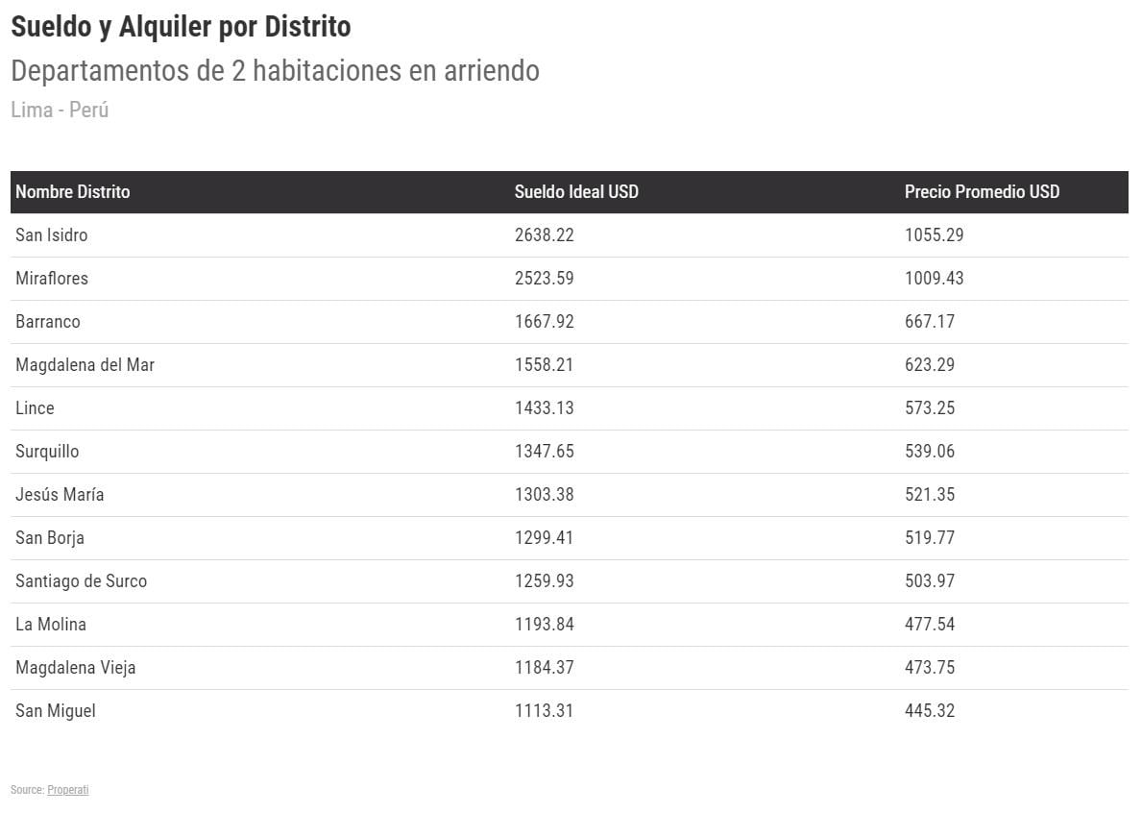Select the Jesús María district cell

tap(60, 495)
